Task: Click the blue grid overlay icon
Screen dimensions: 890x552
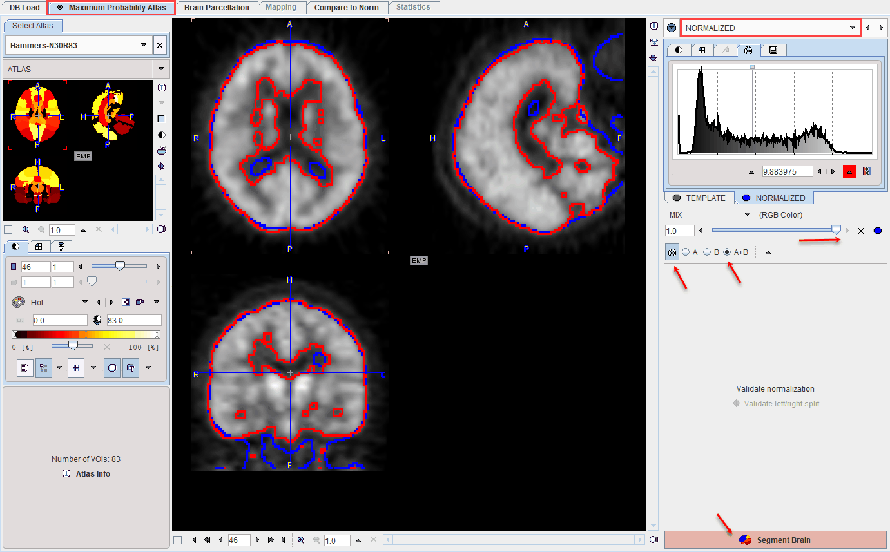Action: point(76,368)
